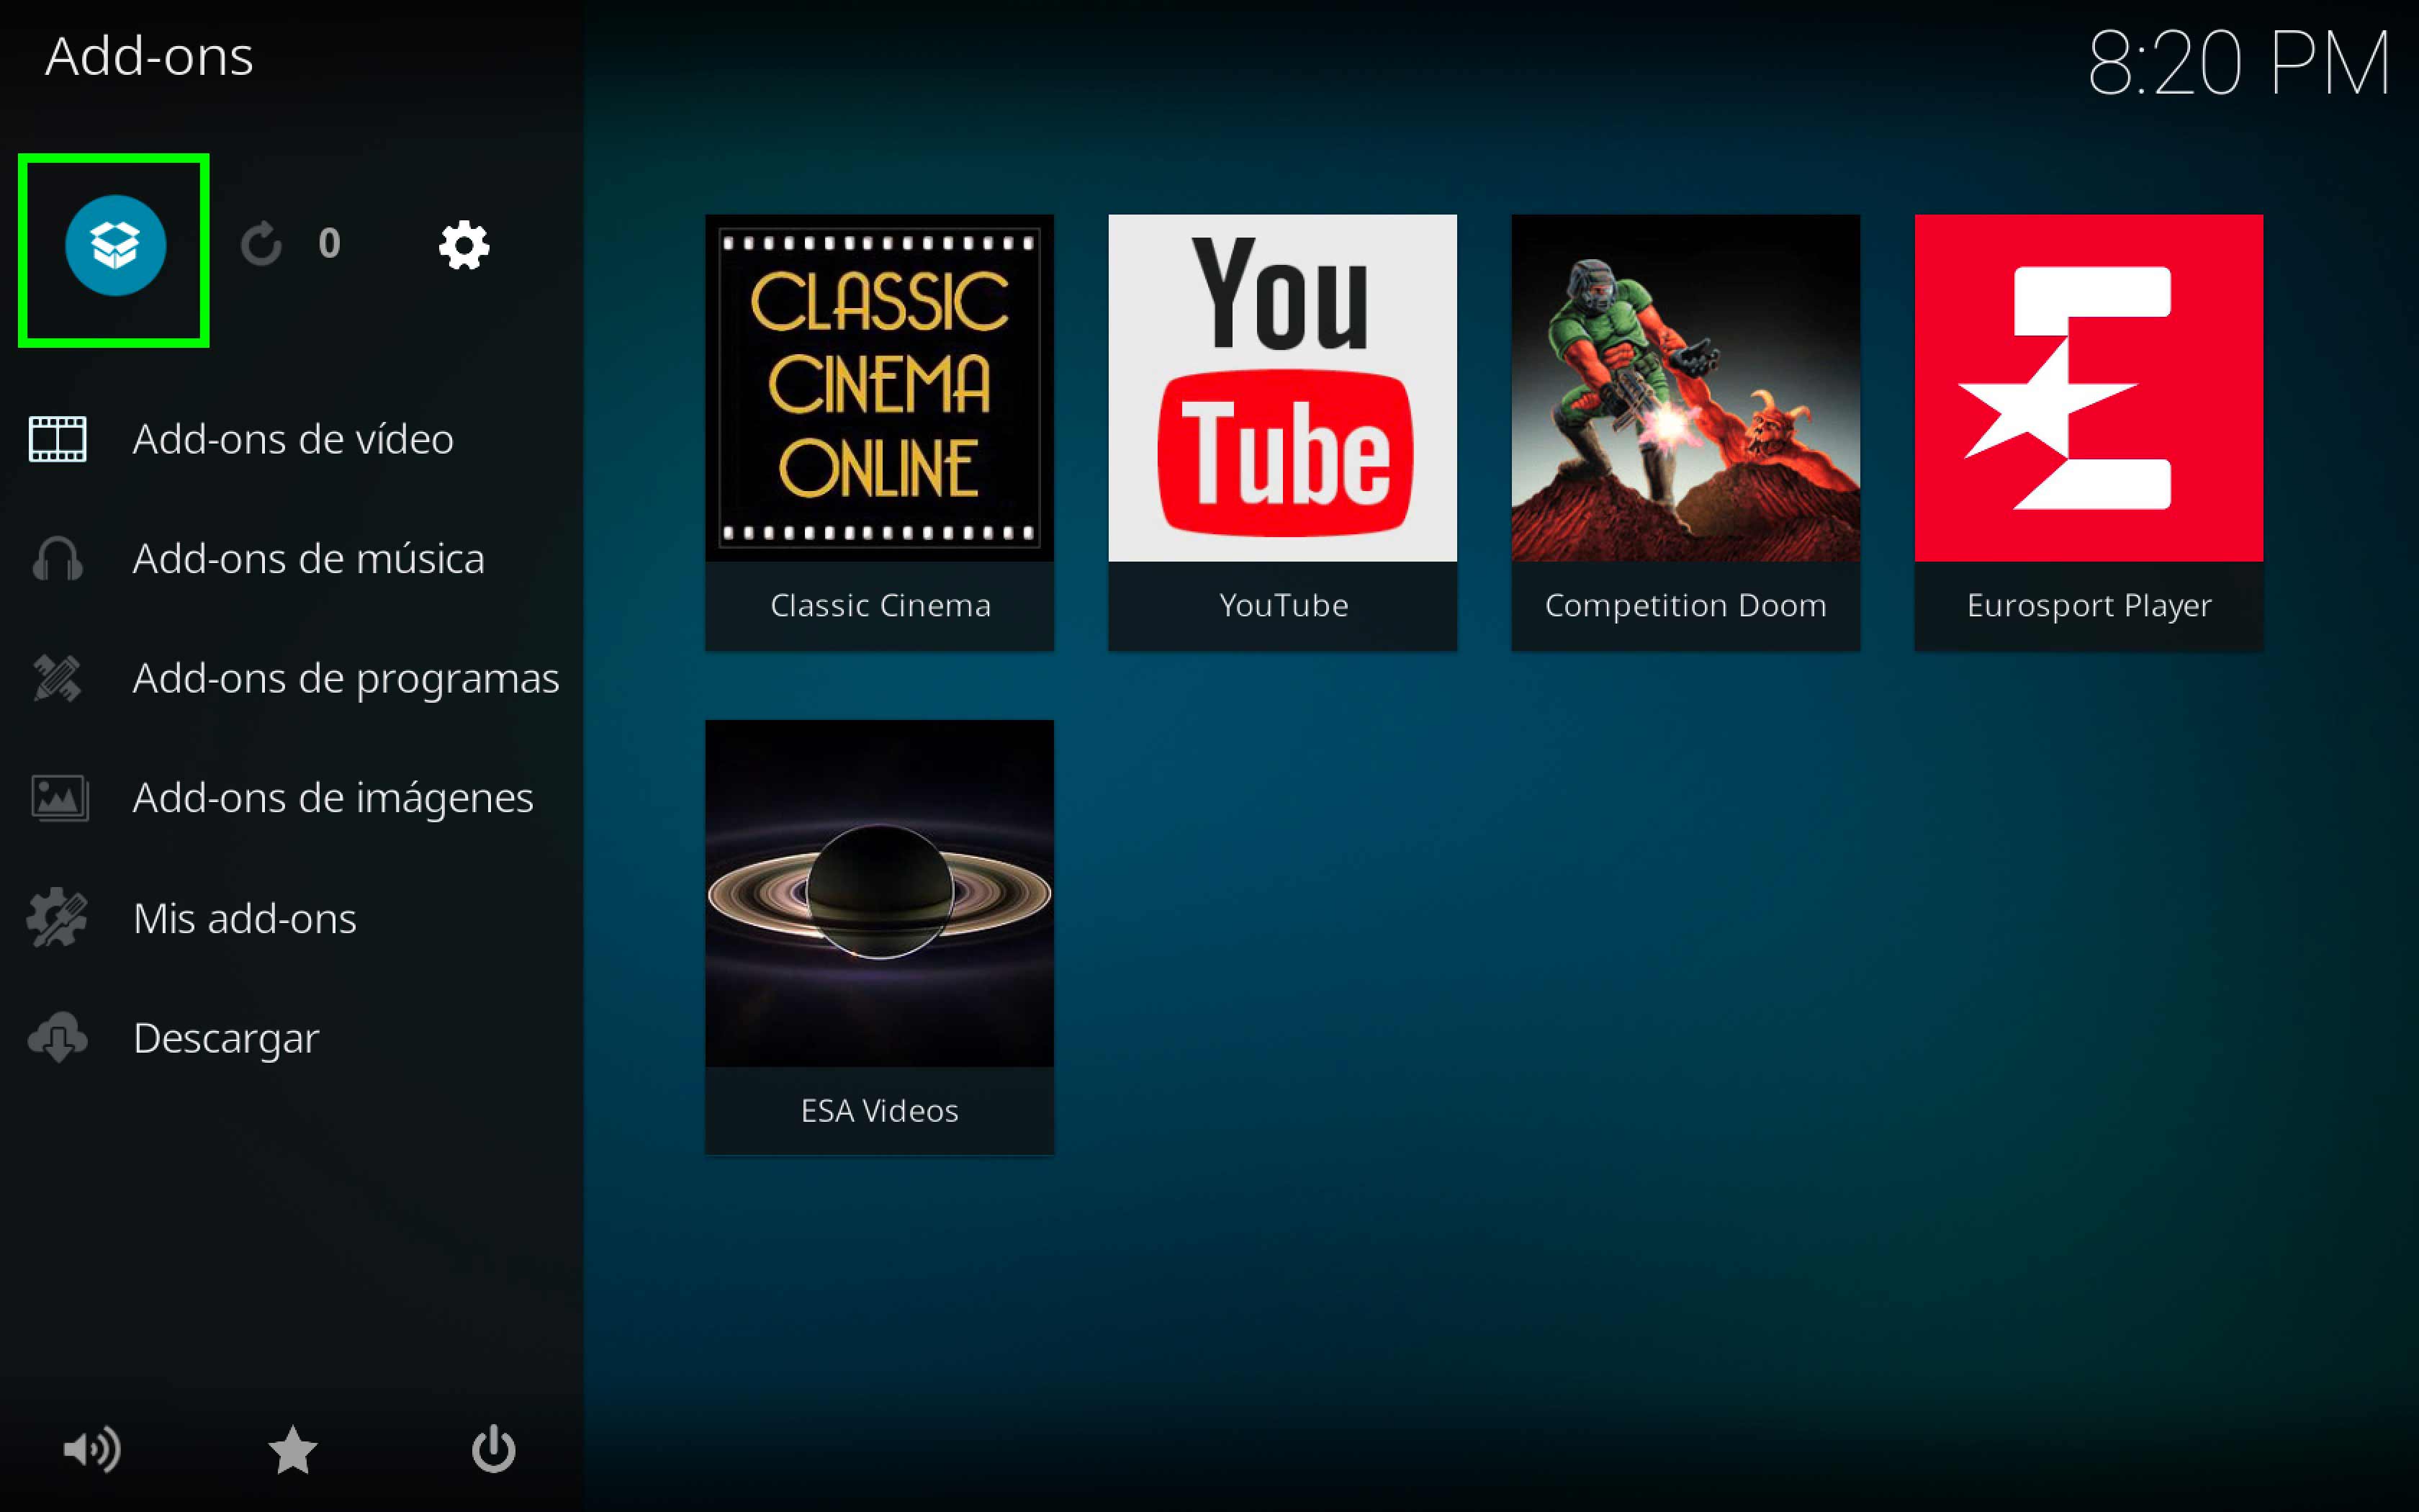Click the Add-ons page title
This screenshot has height=1512, width=2419.
(149, 56)
